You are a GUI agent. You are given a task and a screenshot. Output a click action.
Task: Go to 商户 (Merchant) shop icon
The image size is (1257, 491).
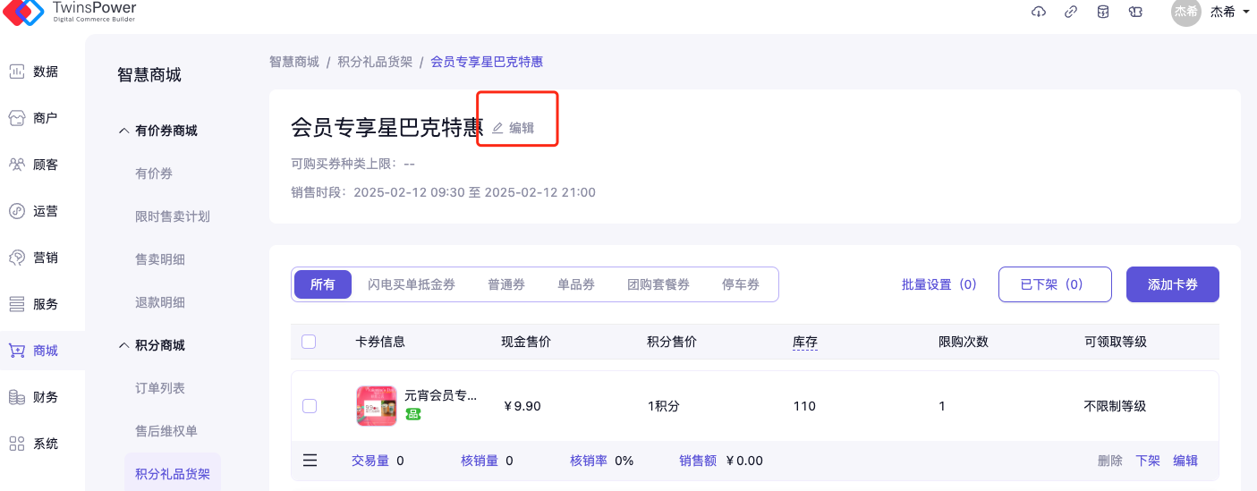coord(17,118)
